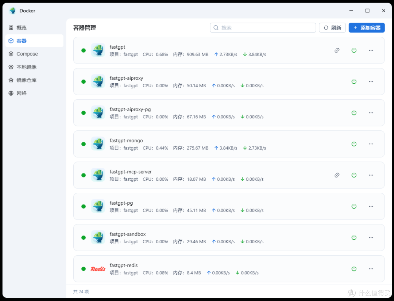Click the magnifier icon in search box
394x301 pixels.
pos(216,28)
